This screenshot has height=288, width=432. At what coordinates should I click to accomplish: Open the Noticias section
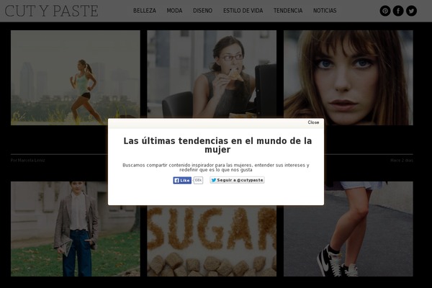325,11
